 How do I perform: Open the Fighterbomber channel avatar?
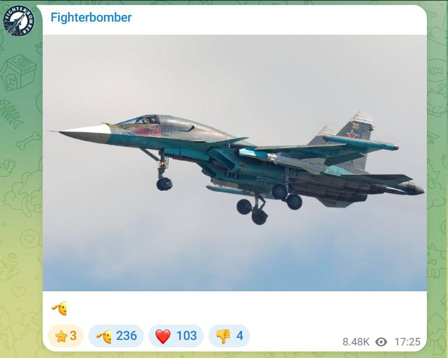[19, 21]
